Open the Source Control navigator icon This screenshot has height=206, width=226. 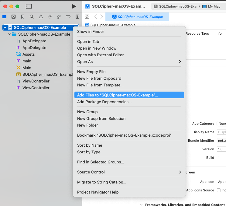[x=14, y=17]
